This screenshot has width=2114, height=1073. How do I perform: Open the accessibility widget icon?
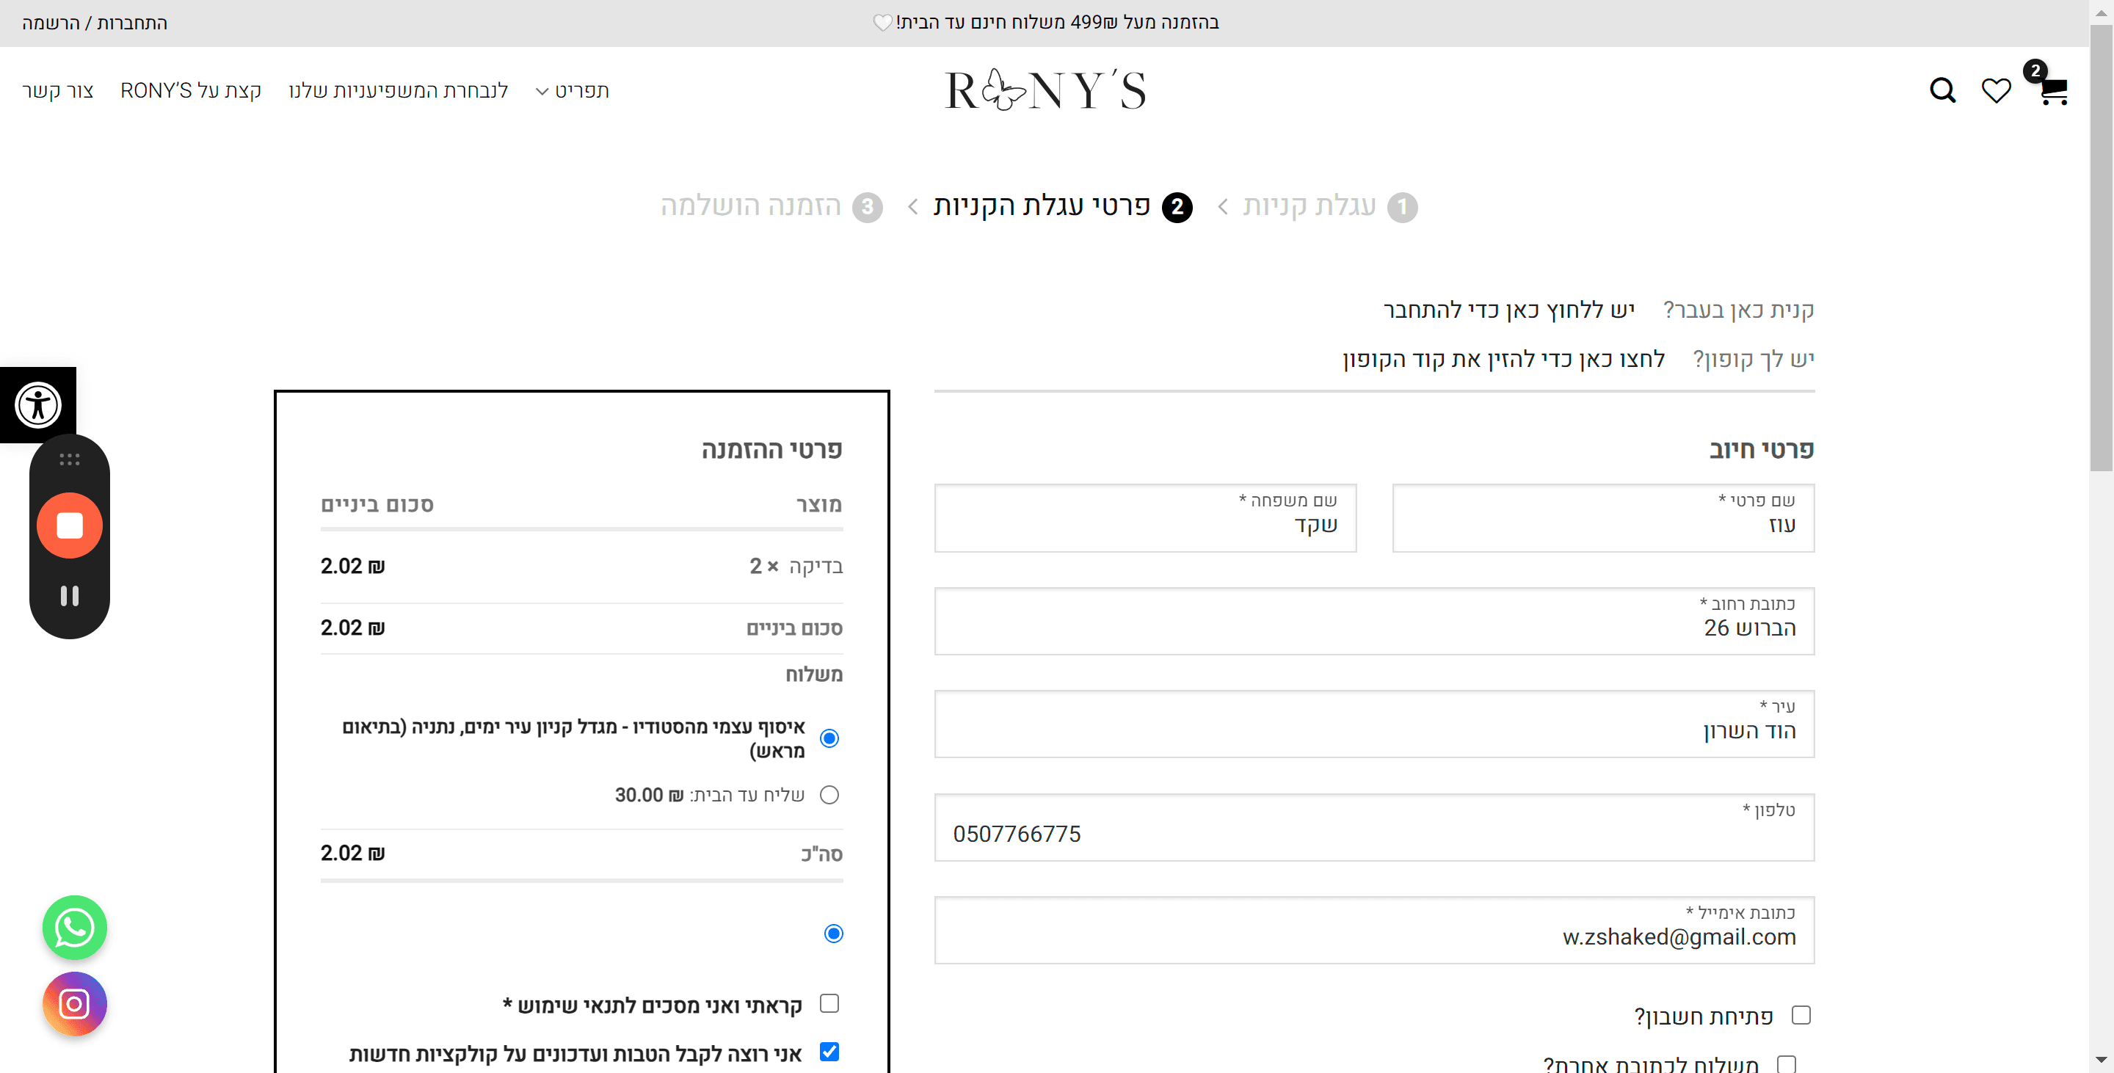click(37, 404)
